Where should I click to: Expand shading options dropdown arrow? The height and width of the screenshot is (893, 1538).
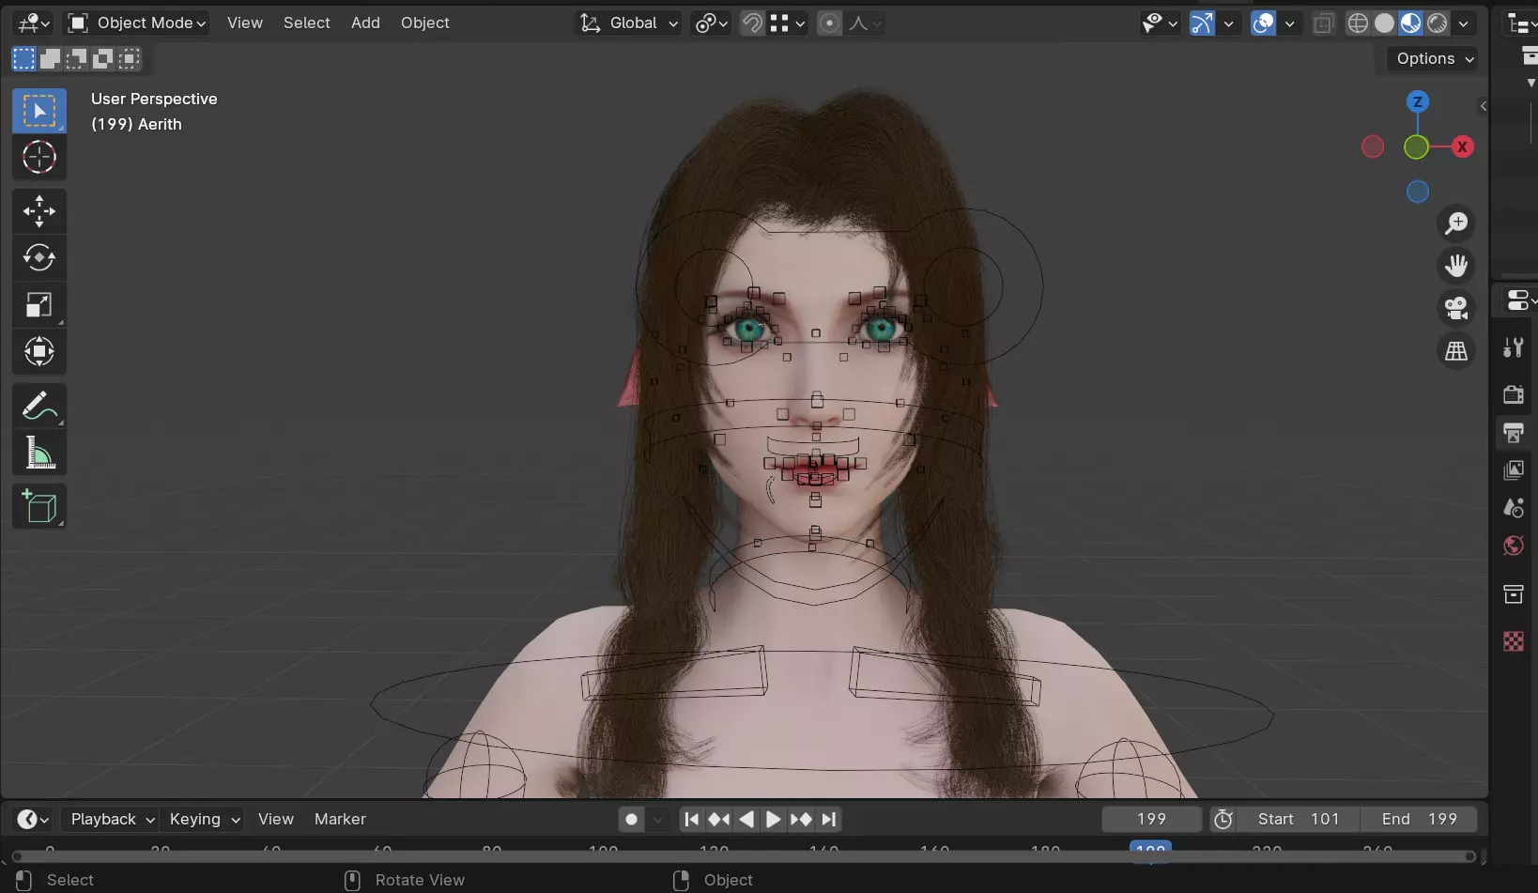(x=1463, y=23)
